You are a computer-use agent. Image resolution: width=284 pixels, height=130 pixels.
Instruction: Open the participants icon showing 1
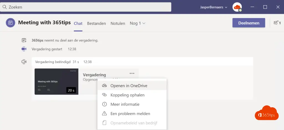(277, 23)
